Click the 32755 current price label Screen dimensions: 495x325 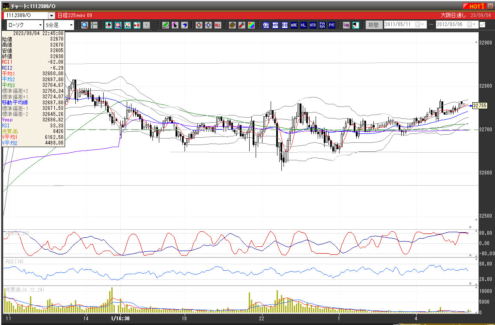point(480,106)
